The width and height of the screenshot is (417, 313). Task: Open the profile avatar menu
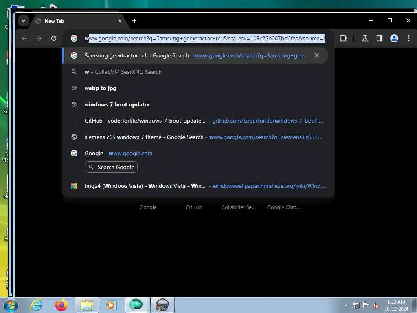(x=394, y=38)
